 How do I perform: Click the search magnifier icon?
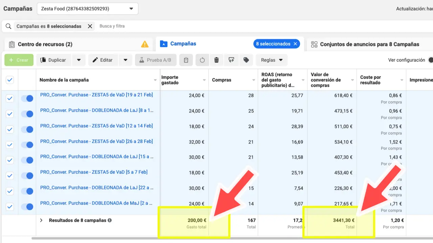[8, 26]
